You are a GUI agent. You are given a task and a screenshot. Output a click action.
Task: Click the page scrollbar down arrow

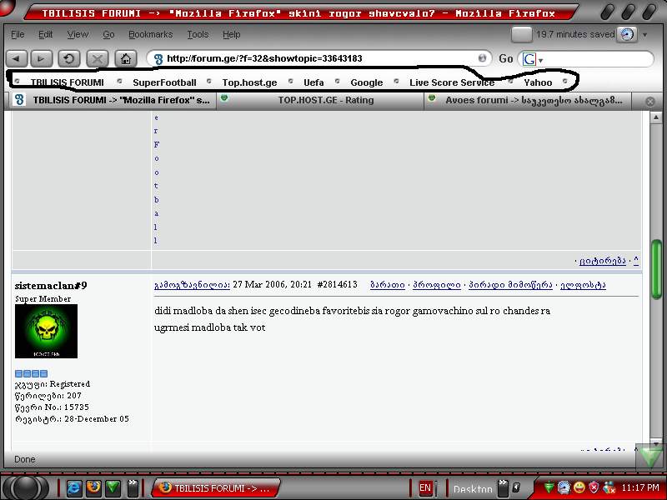(x=655, y=444)
